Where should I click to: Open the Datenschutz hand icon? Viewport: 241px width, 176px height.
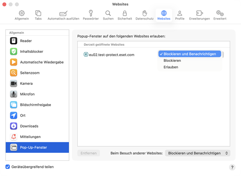[144, 13]
